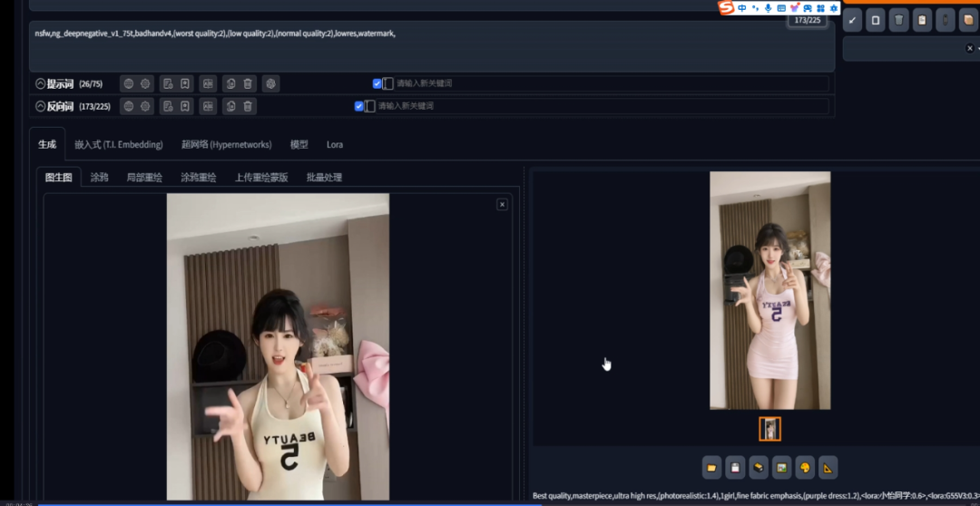Send result to img2img with picture icon
This screenshot has height=506, width=980.
click(x=781, y=467)
